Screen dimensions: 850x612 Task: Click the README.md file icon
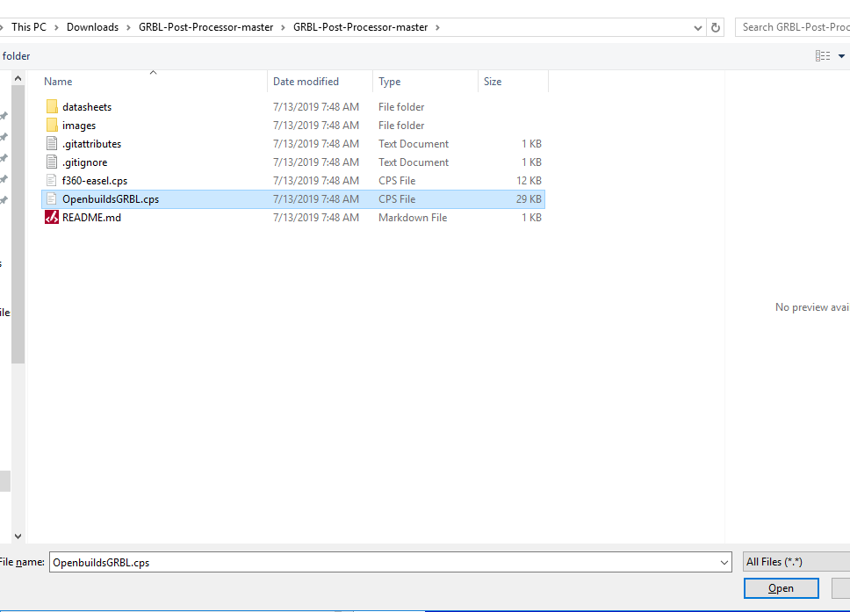click(52, 218)
